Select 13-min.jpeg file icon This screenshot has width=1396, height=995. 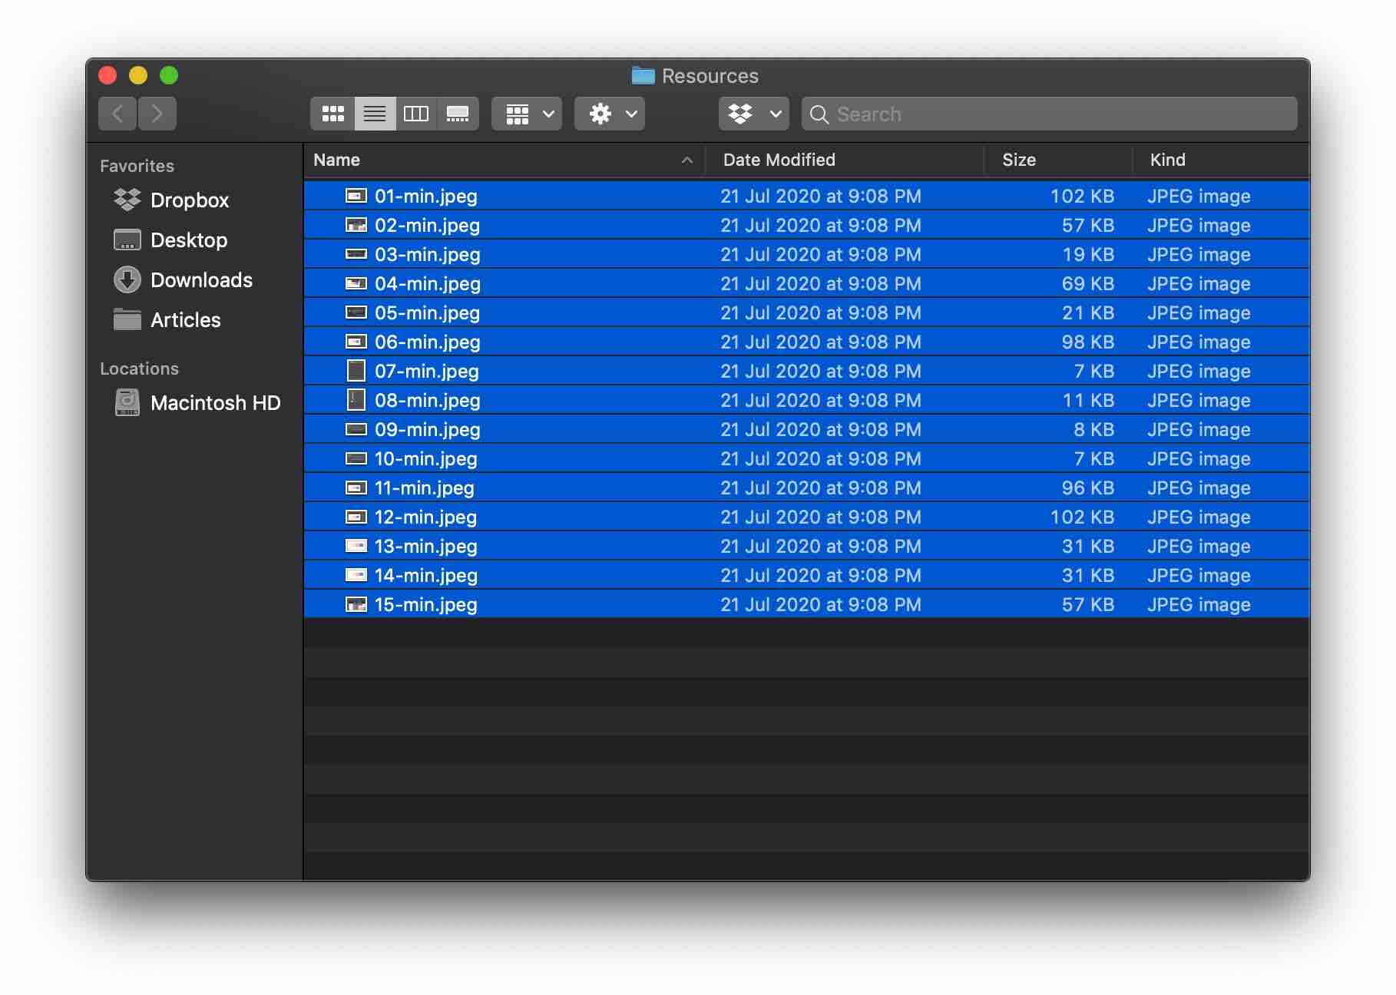coord(356,546)
